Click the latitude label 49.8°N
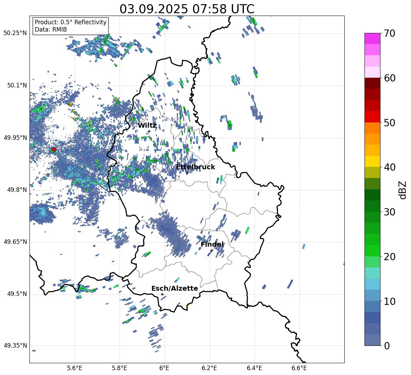Screen dimensions: 411x375 (17, 190)
